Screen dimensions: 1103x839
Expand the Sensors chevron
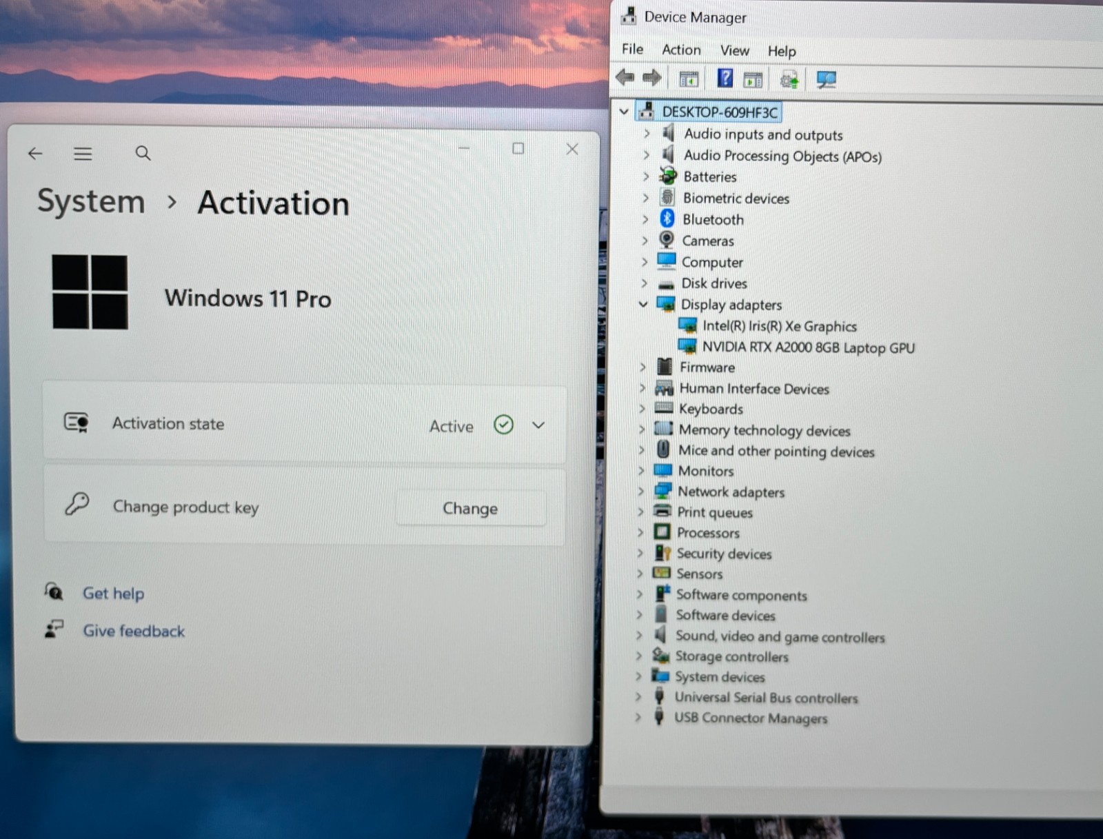click(x=640, y=573)
